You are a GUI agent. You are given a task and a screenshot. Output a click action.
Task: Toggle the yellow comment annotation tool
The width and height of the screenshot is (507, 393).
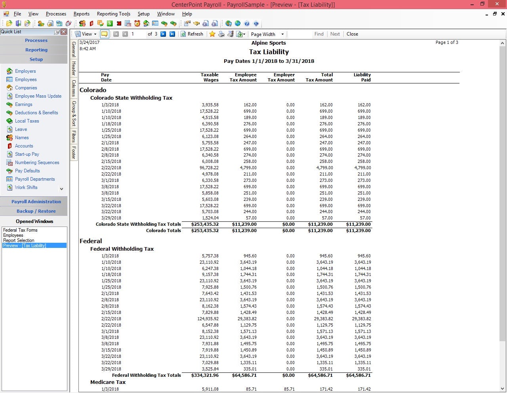click(104, 34)
